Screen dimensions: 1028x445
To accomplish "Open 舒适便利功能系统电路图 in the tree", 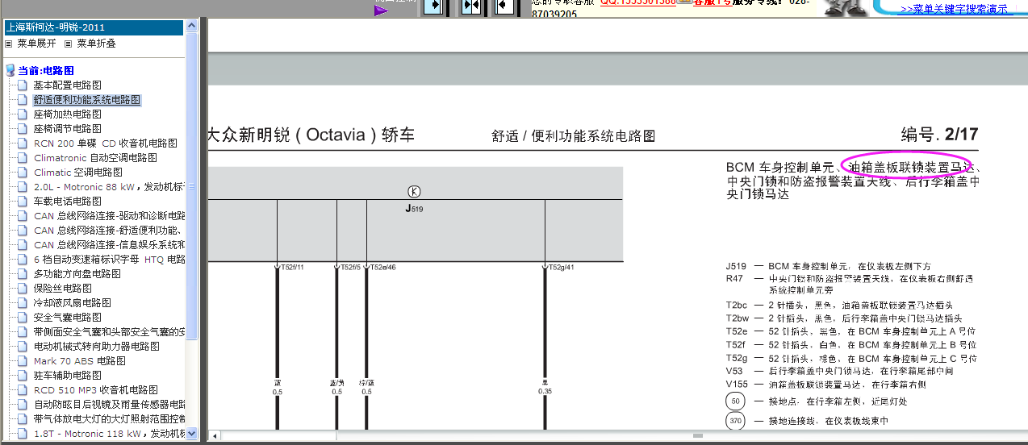I will (x=87, y=100).
